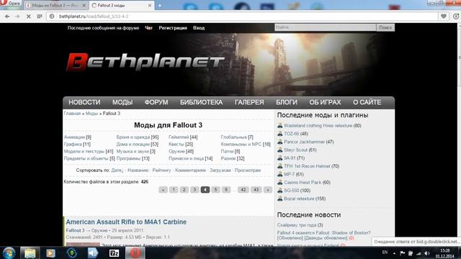Sort files by Рейтингу
Image resolution: width=461 pixels, height=259 pixels.
[161, 171]
